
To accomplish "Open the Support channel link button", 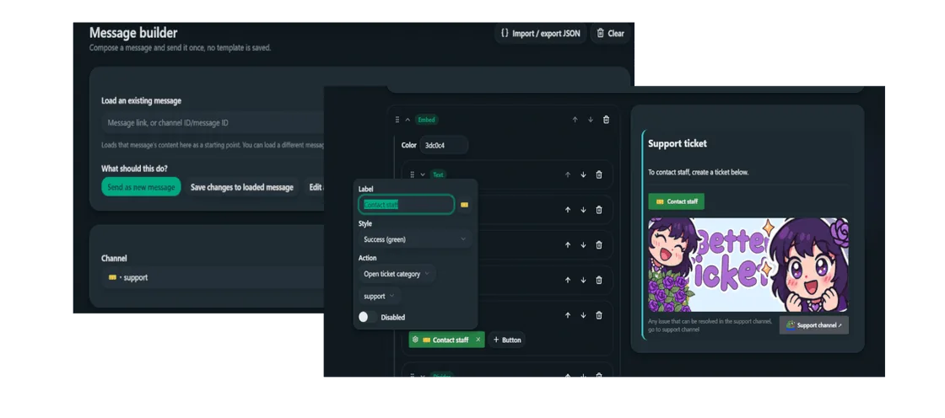I will (814, 325).
